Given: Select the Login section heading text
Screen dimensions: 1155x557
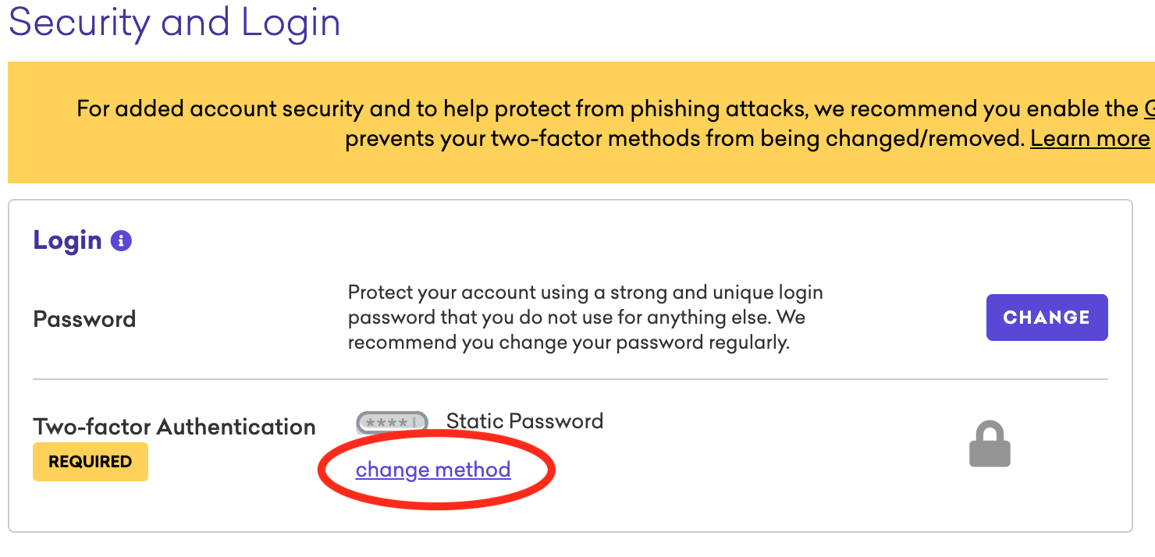Looking at the screenshot, I should point(67,240).
